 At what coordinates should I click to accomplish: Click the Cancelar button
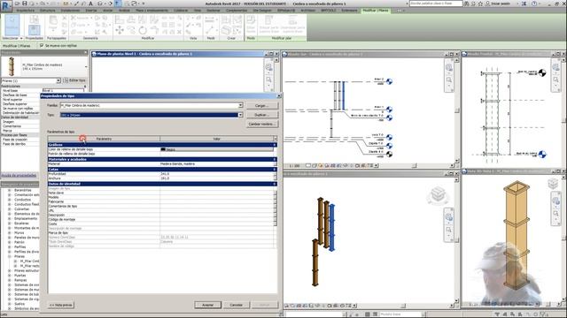pos(237,305)
